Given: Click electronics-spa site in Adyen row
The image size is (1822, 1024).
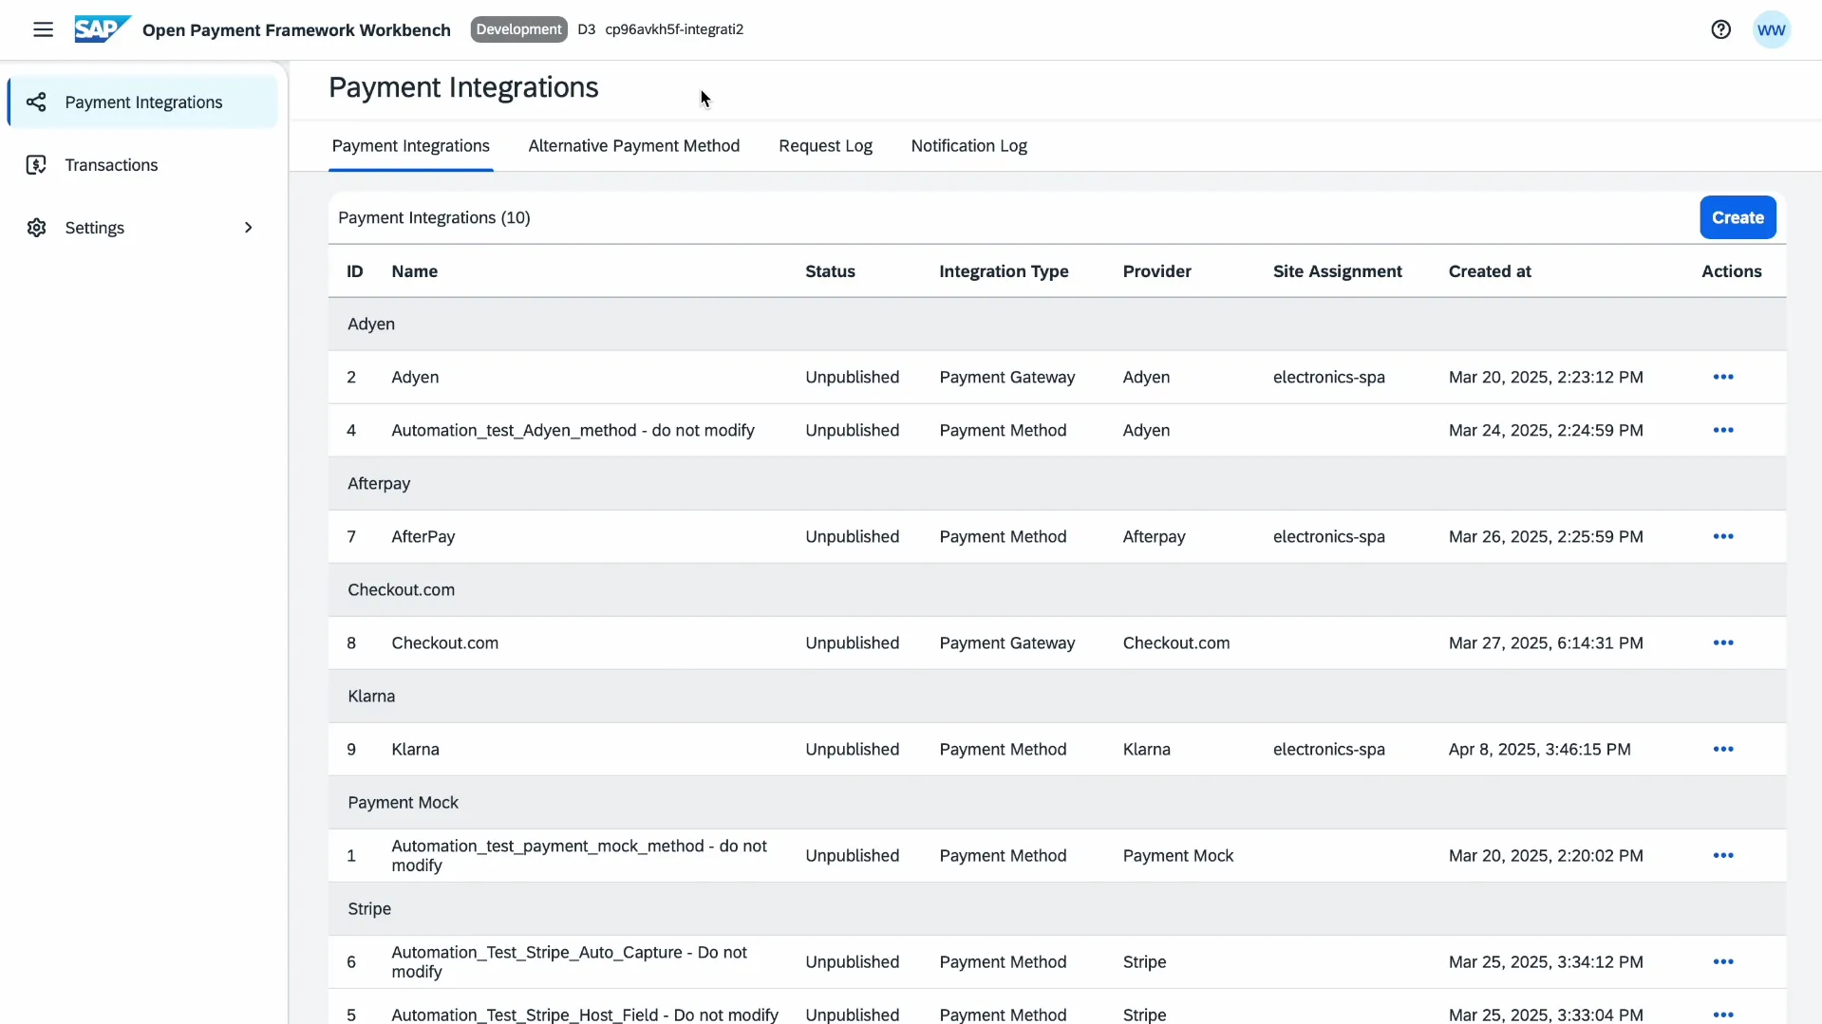Looking at the screenshot, I should pyautogui.click(x=1328, y=377).
